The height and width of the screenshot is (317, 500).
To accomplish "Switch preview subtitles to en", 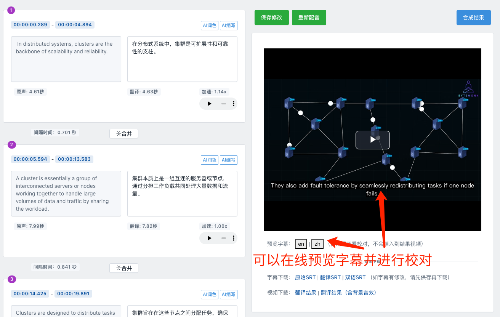I will (301, 244).
